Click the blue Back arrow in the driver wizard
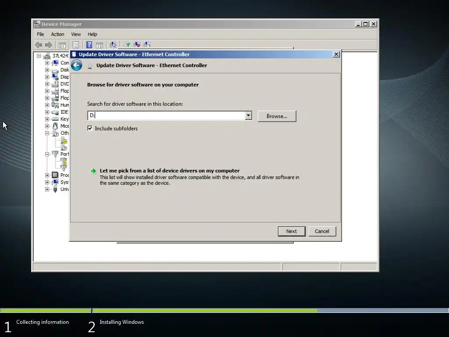The height and width of the screenshot is (337, 449). pyautogui.click(x=76, y=65)
